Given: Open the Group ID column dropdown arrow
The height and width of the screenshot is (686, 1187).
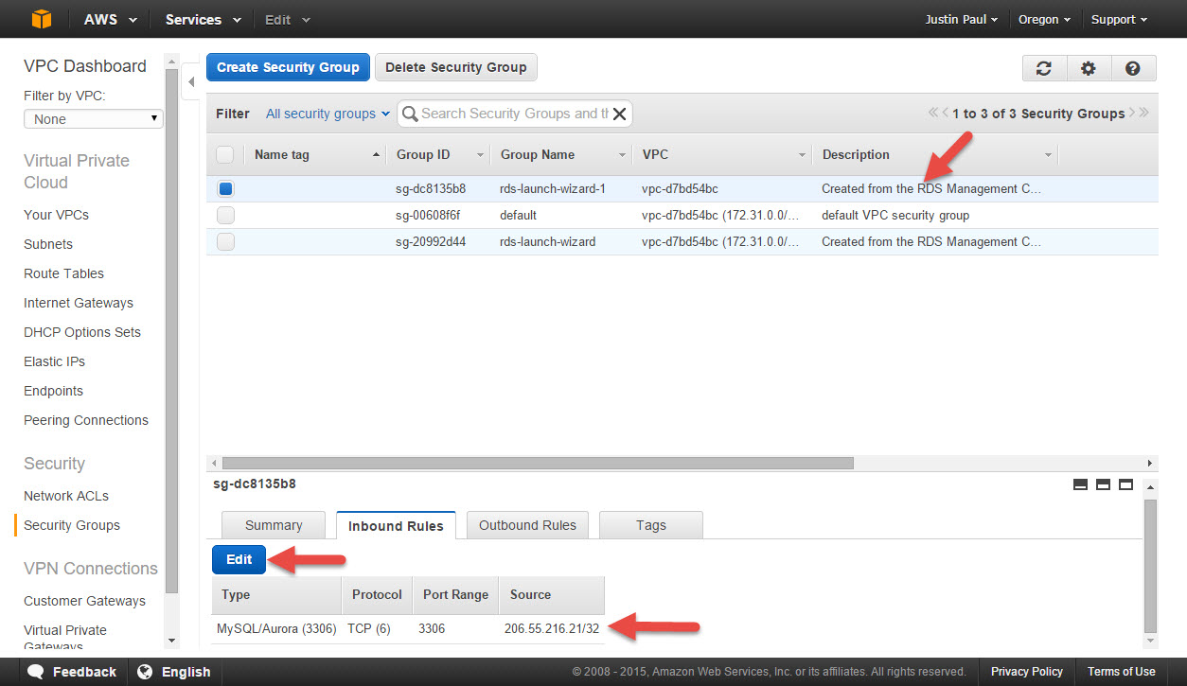Looking at the screenshot, I should click(x=480, y=155).
